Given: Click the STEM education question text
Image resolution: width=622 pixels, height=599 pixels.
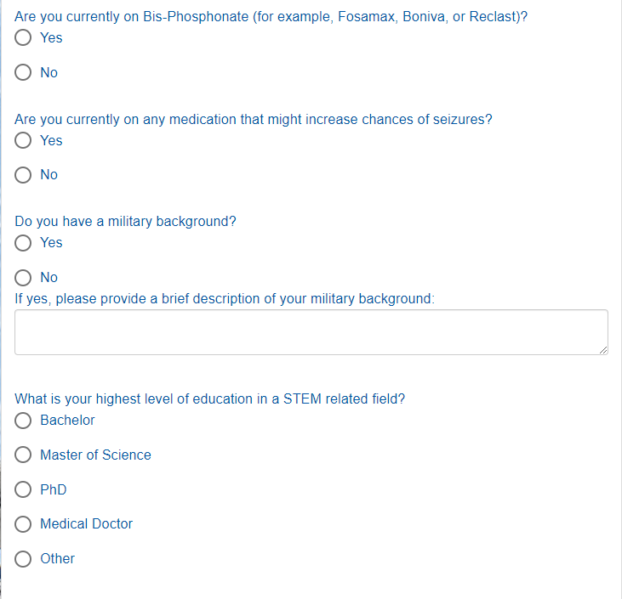Looking at the screenshot, I should pyautogui.click(x=209, y=398).
